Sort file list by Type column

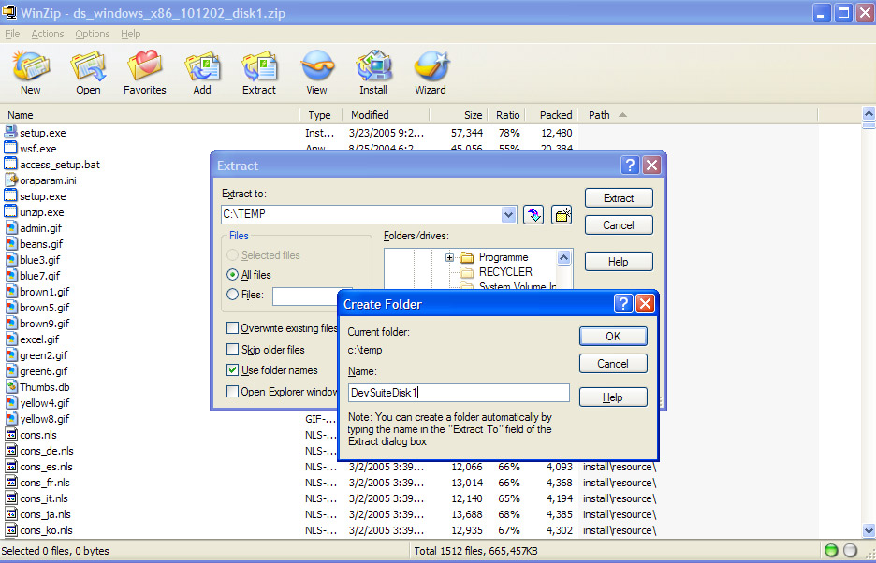click(x=321, y=115)
